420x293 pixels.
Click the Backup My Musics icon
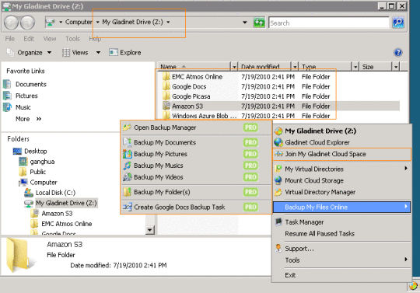pyautogui.click(x=127, y=166)
